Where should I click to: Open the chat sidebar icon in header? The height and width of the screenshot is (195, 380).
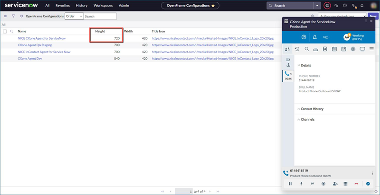click(x=336, y=6)
